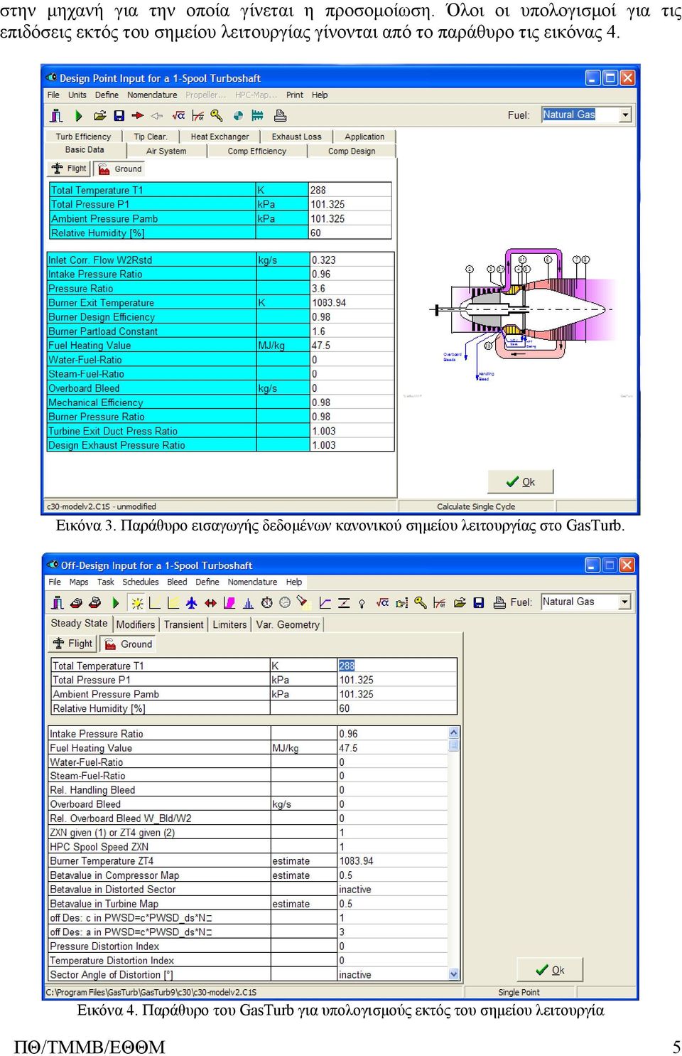Click the Off-Design list scrollbar thumb
This screenshot has width=682, height=1056.
[x=454, y=745]
